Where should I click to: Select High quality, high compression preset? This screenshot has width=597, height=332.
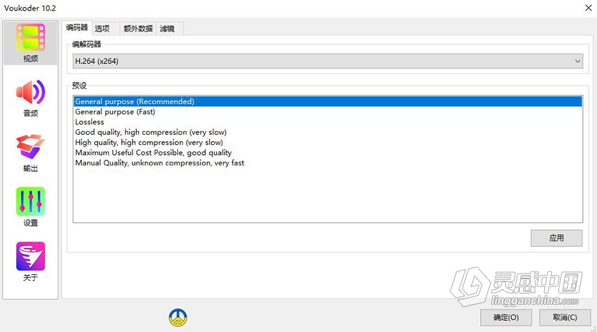coord(328,142)
